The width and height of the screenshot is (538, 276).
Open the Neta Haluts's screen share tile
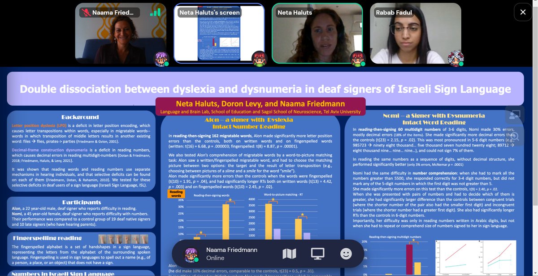220,33
